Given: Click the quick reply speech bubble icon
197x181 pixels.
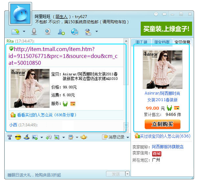Looking at the screenshot, I should (49, 137).
